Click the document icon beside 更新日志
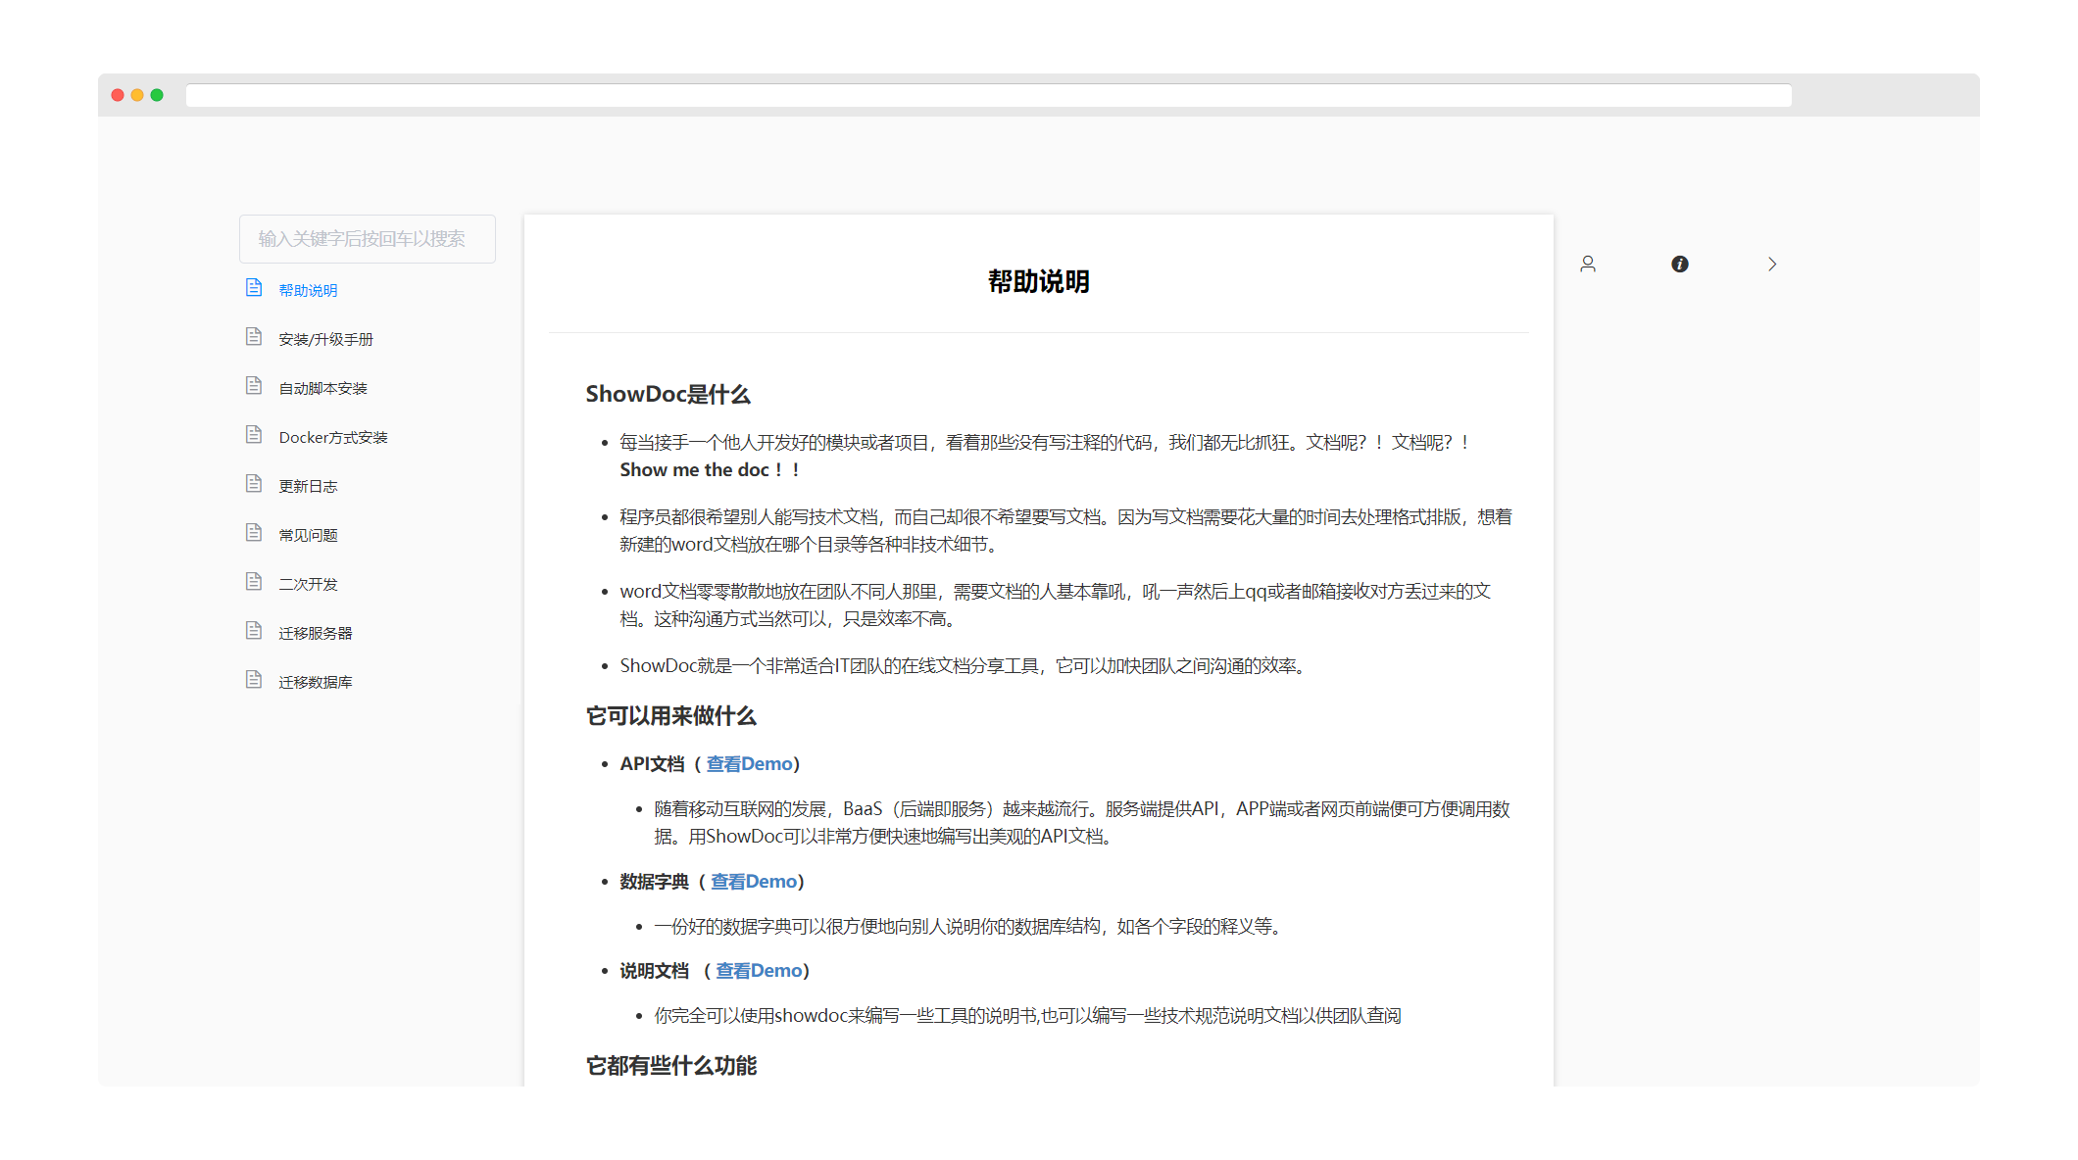The height and width of the screenshot is (1160, 2078). (254, 484)
